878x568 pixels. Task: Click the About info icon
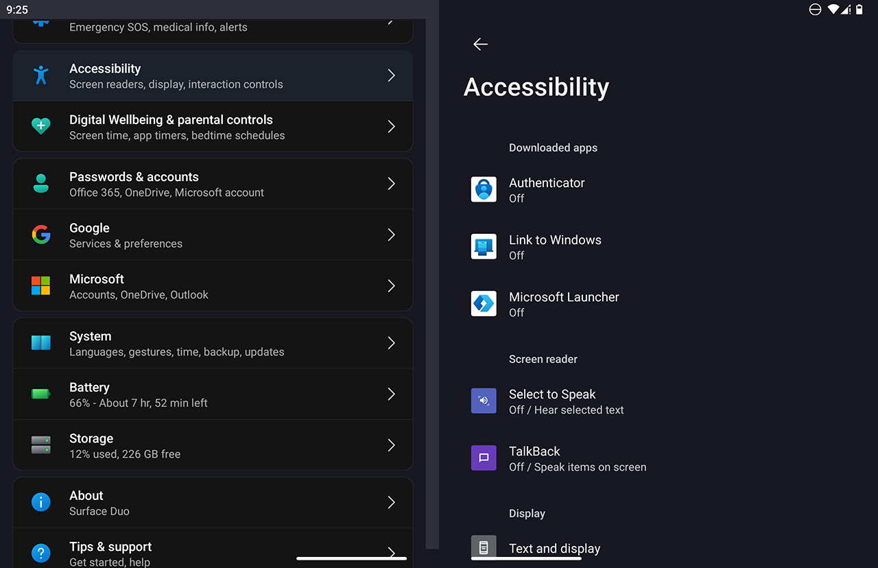(x=41, y=502)
